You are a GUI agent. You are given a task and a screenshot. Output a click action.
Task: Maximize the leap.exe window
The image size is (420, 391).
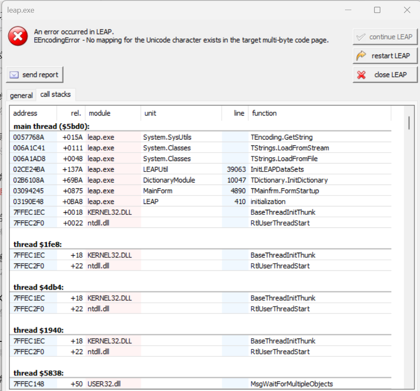pos(377,10)
